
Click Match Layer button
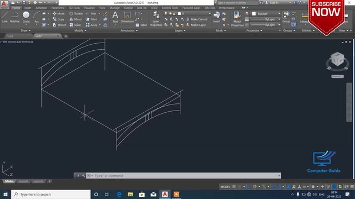pyautogui.click(x=196, y=25)
